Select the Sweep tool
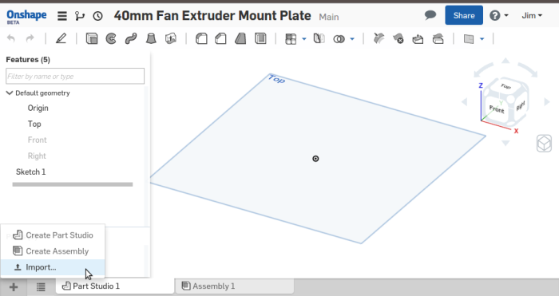 [x=131, y=38]
